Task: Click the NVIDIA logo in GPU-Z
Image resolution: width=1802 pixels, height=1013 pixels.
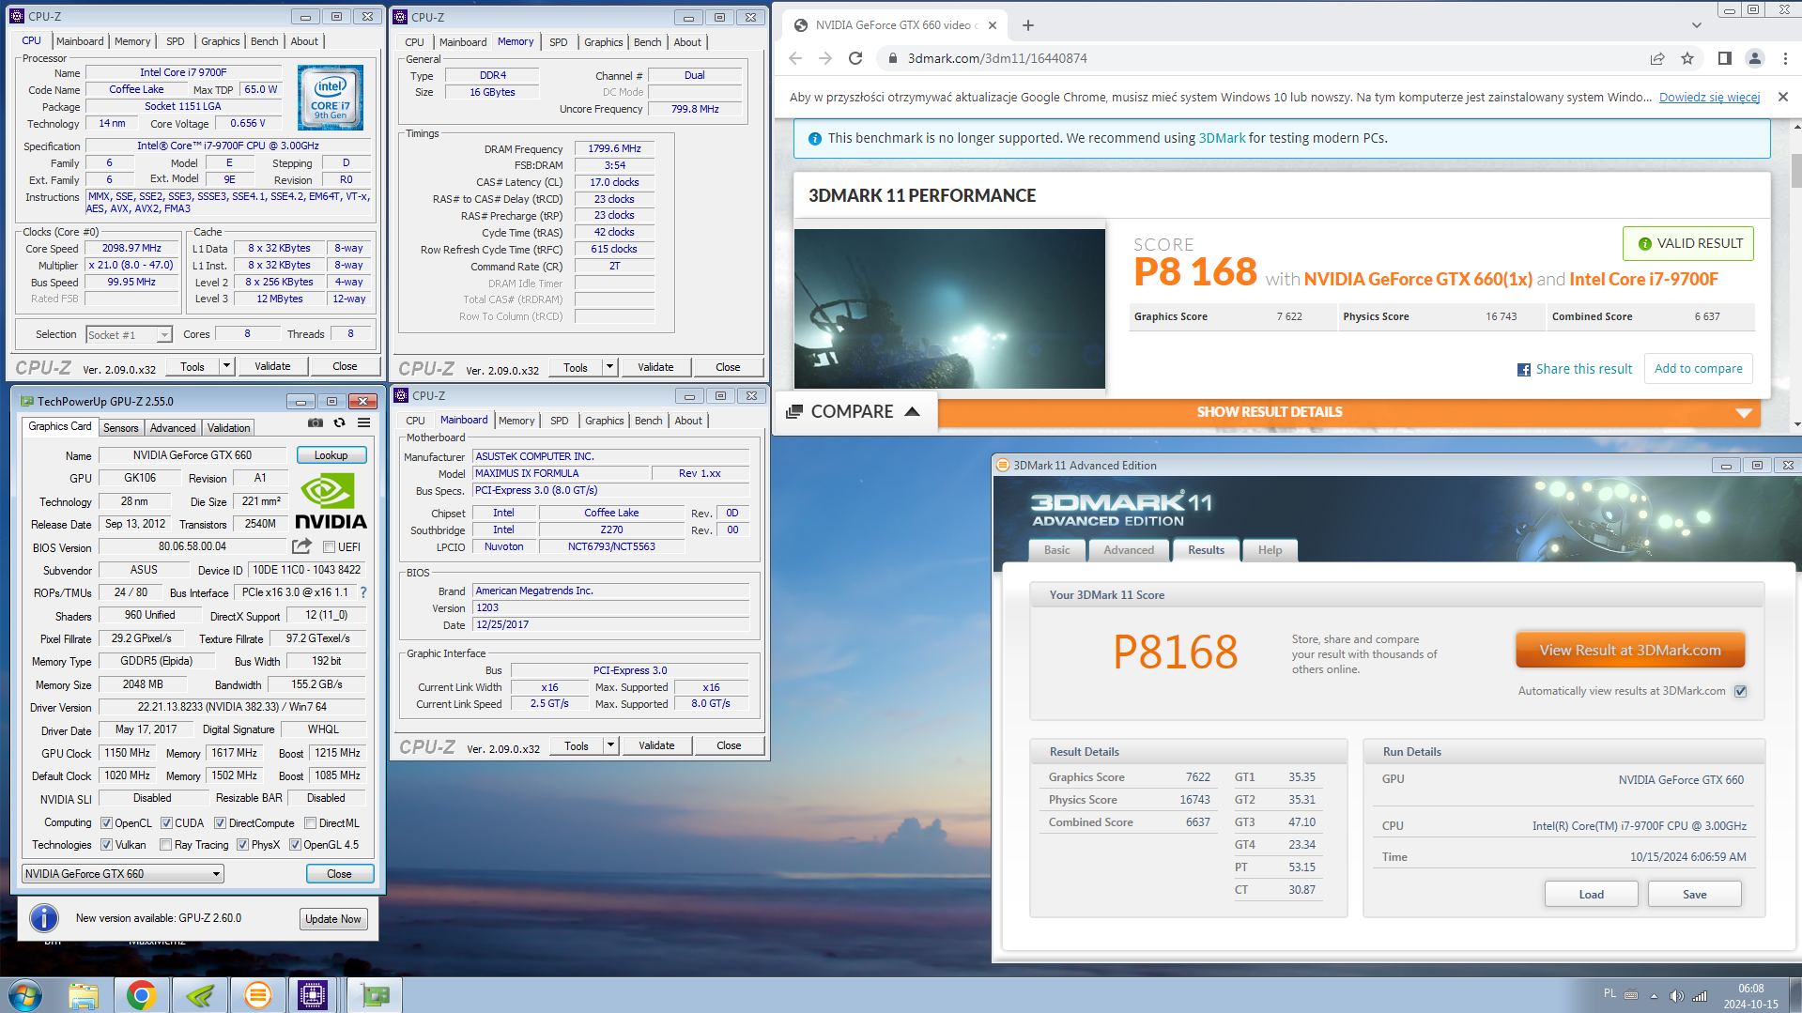Action: (x=331, y=502)
